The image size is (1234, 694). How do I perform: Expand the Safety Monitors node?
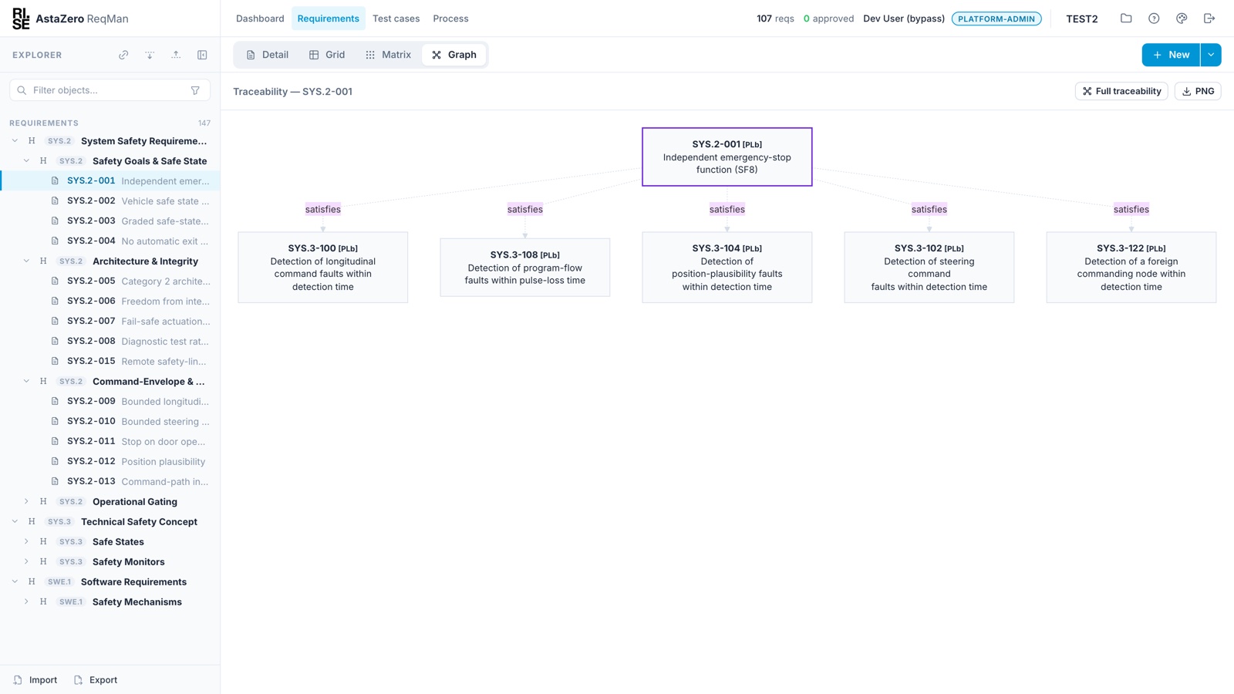26,561
